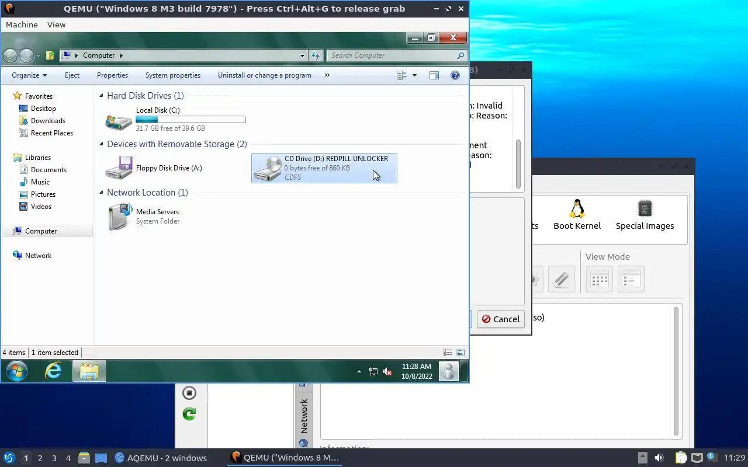Click the Explorer Forward arrow button
Screen dimensions: 748x467
pos(26,55)
